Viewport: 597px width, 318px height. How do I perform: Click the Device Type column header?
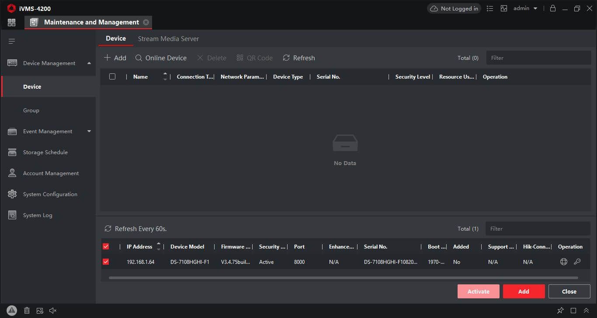(288, 77)
